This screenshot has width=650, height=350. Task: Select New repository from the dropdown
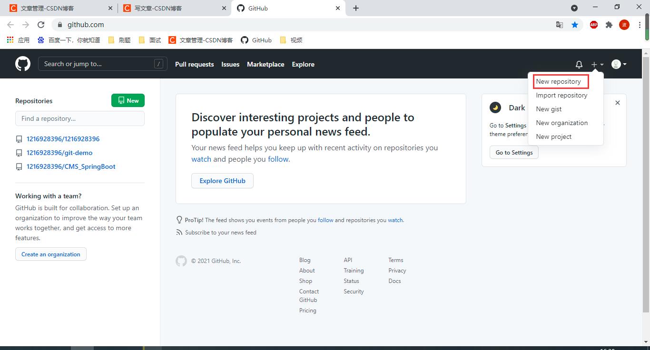coord(559,81)
